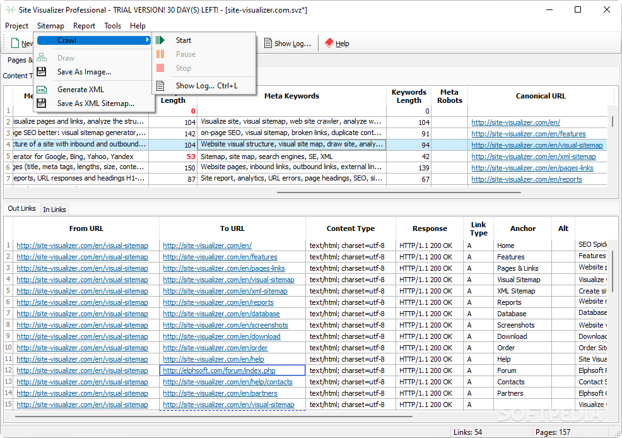Click the Canonical URL column header

click(x=541, y=96)
